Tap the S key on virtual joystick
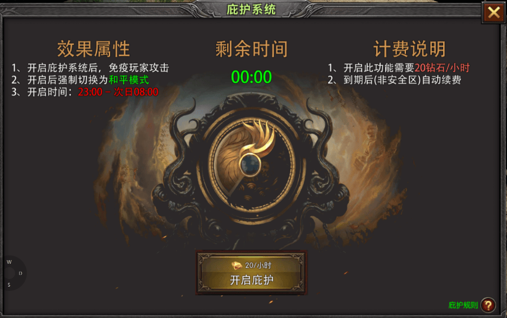Viewport: 507px width, 318px height. click(x=9, y=285)
